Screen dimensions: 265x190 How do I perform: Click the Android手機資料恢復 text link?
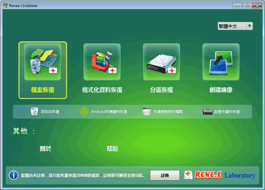tap(109, 111)
